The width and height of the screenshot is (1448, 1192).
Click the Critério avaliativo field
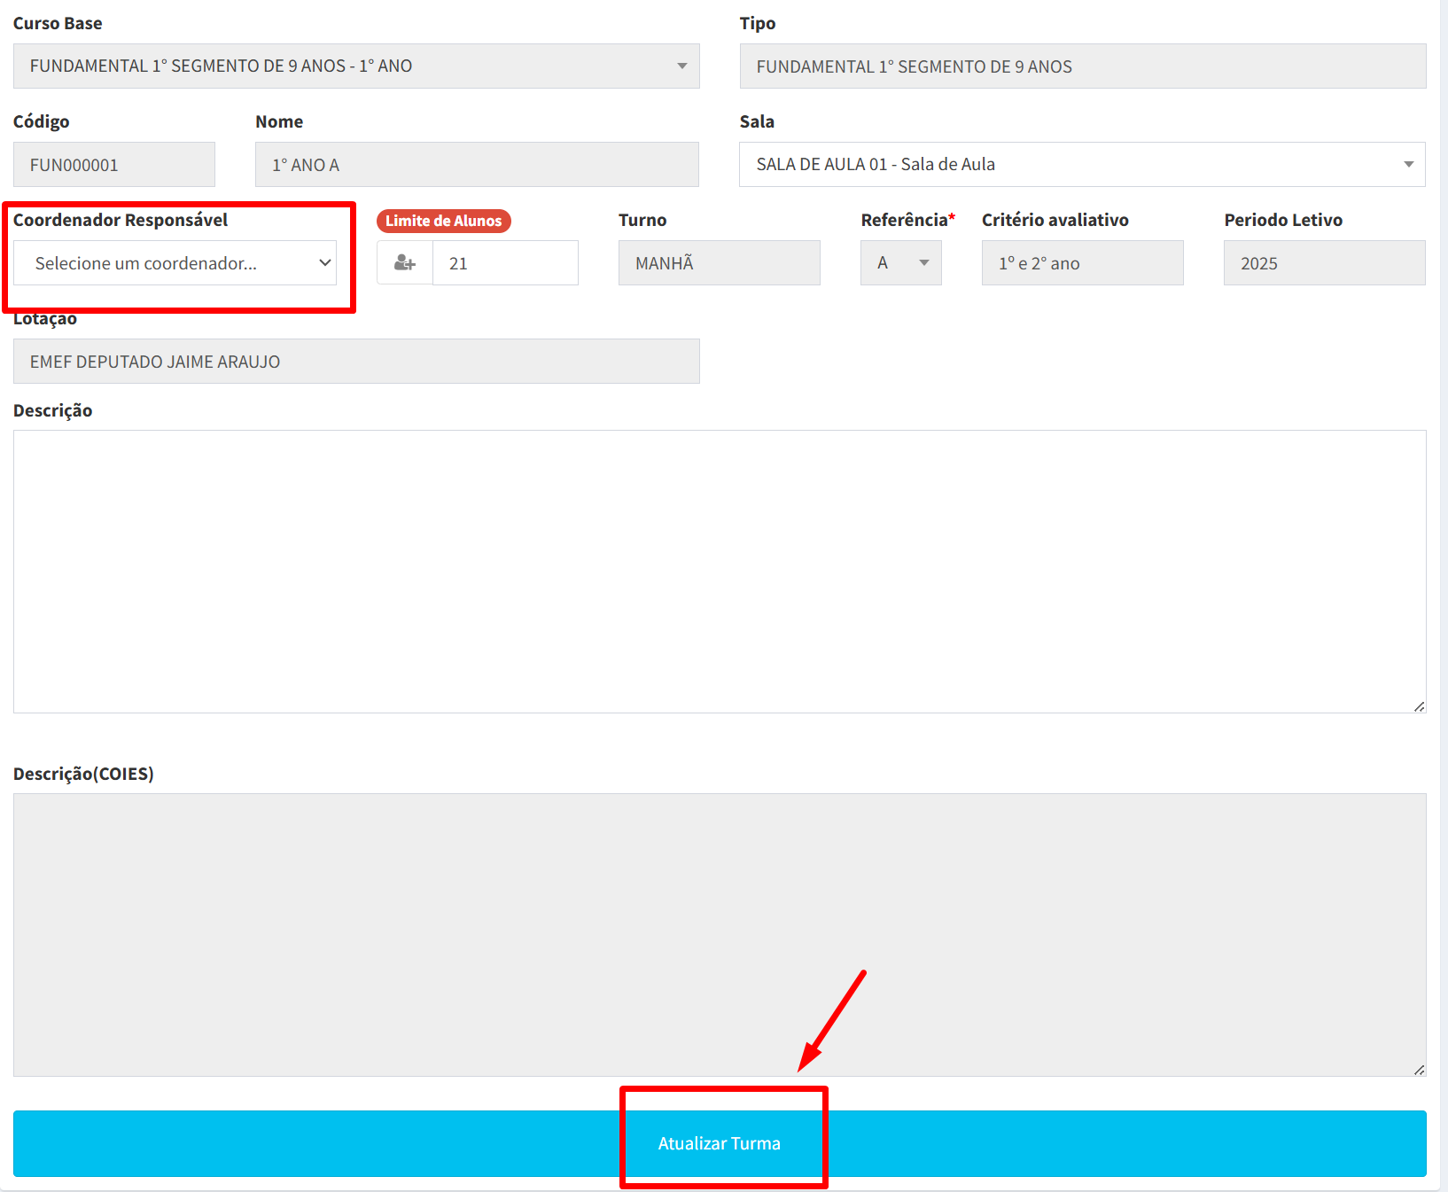coord(1082,263)
